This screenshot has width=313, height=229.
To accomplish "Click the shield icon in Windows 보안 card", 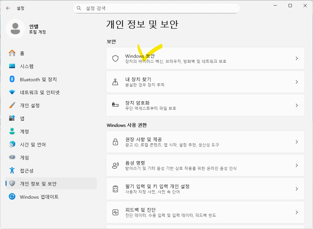I will coord(115,58).
